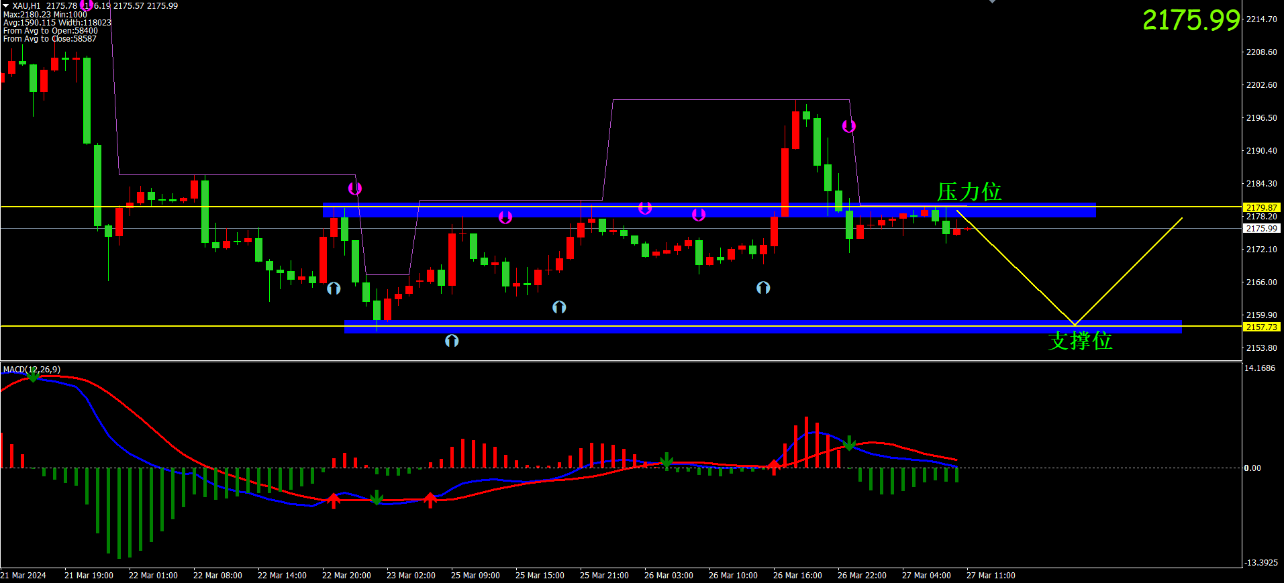Click the 21 Mar 2024 time axis label
The height and width of the screenshot is (583, 1284).
23,576
